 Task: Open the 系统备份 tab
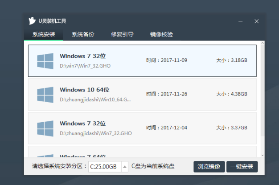click(x=83, y=34)
